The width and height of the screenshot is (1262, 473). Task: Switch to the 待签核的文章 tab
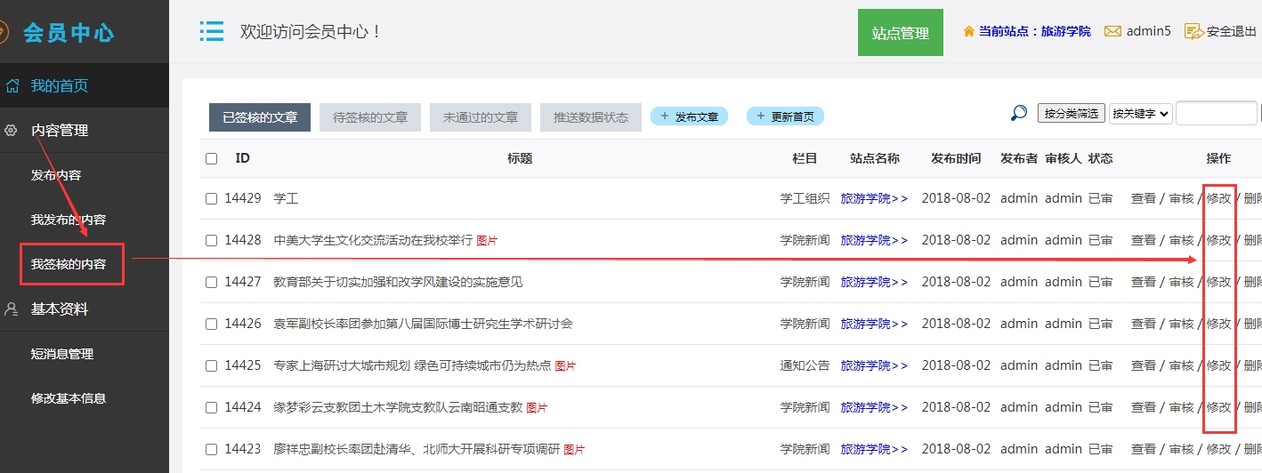[370, 117]
